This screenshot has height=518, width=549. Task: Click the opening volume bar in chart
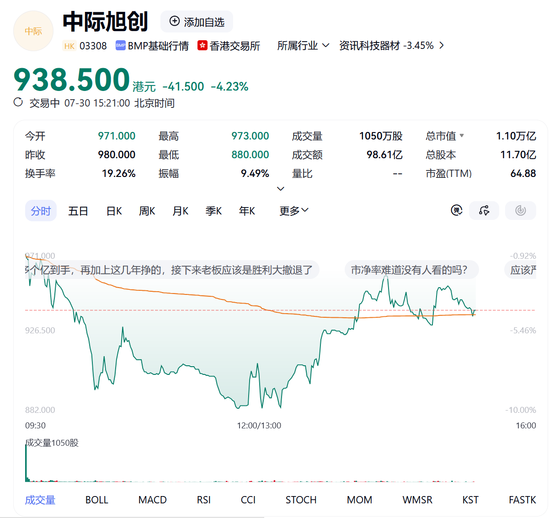tap(26, 463)
